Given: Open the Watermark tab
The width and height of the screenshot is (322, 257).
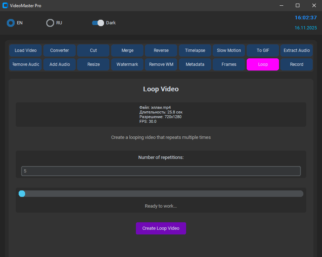Looking at the screenshot, I should coord(127,64).
